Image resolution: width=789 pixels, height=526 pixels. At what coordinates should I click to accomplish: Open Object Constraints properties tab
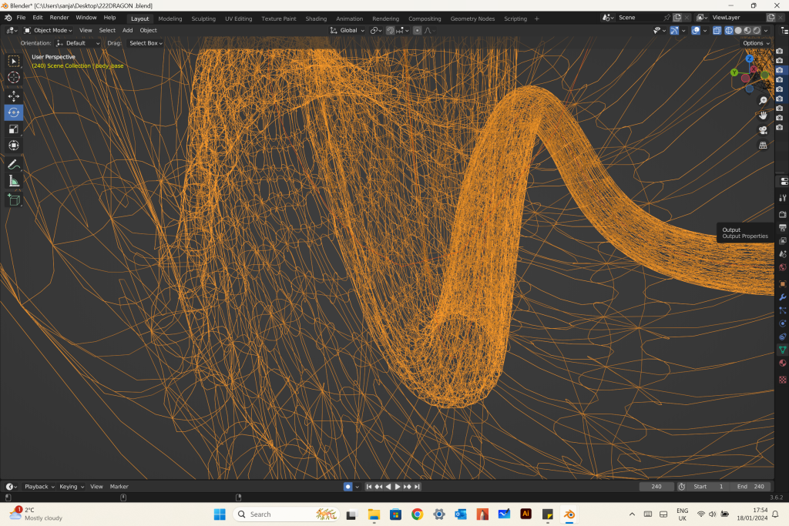783,337
